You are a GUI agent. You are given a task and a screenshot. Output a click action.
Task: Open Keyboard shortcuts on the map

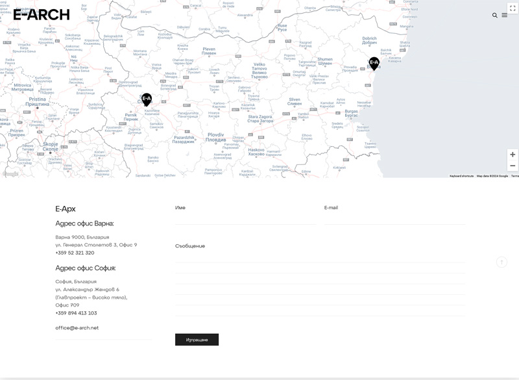coord(461,176)
